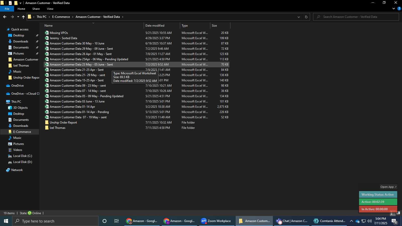The image size is (402, 226).
Task: Select Amazon Customer Data 07 - 19 May - sent
Action: (x=78, y=117)
